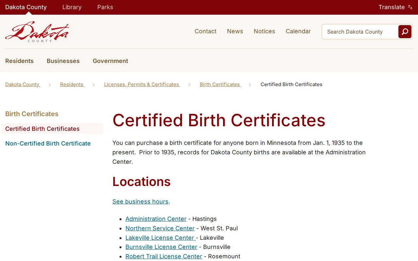Follow the Residents breadcrumb link

72,84
